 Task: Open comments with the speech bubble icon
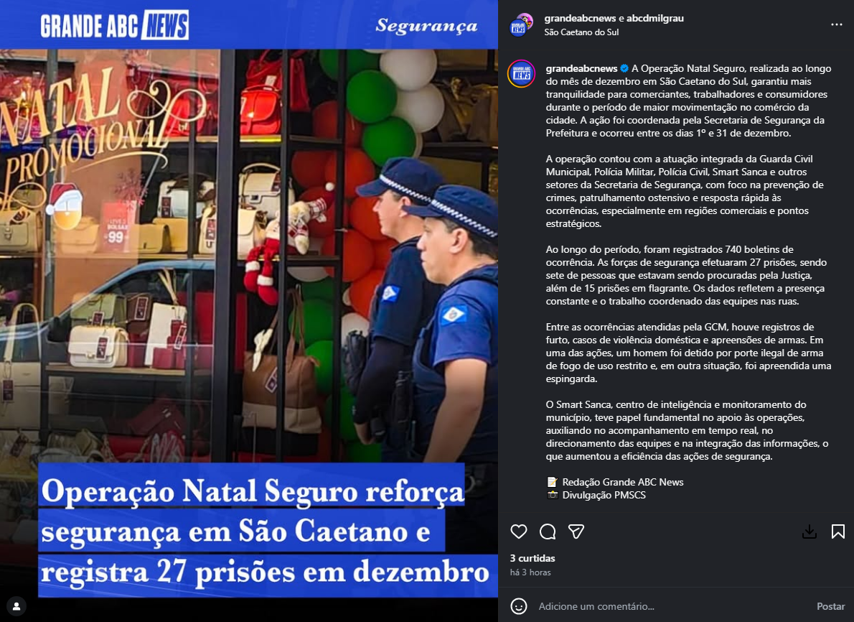(548, 532)
